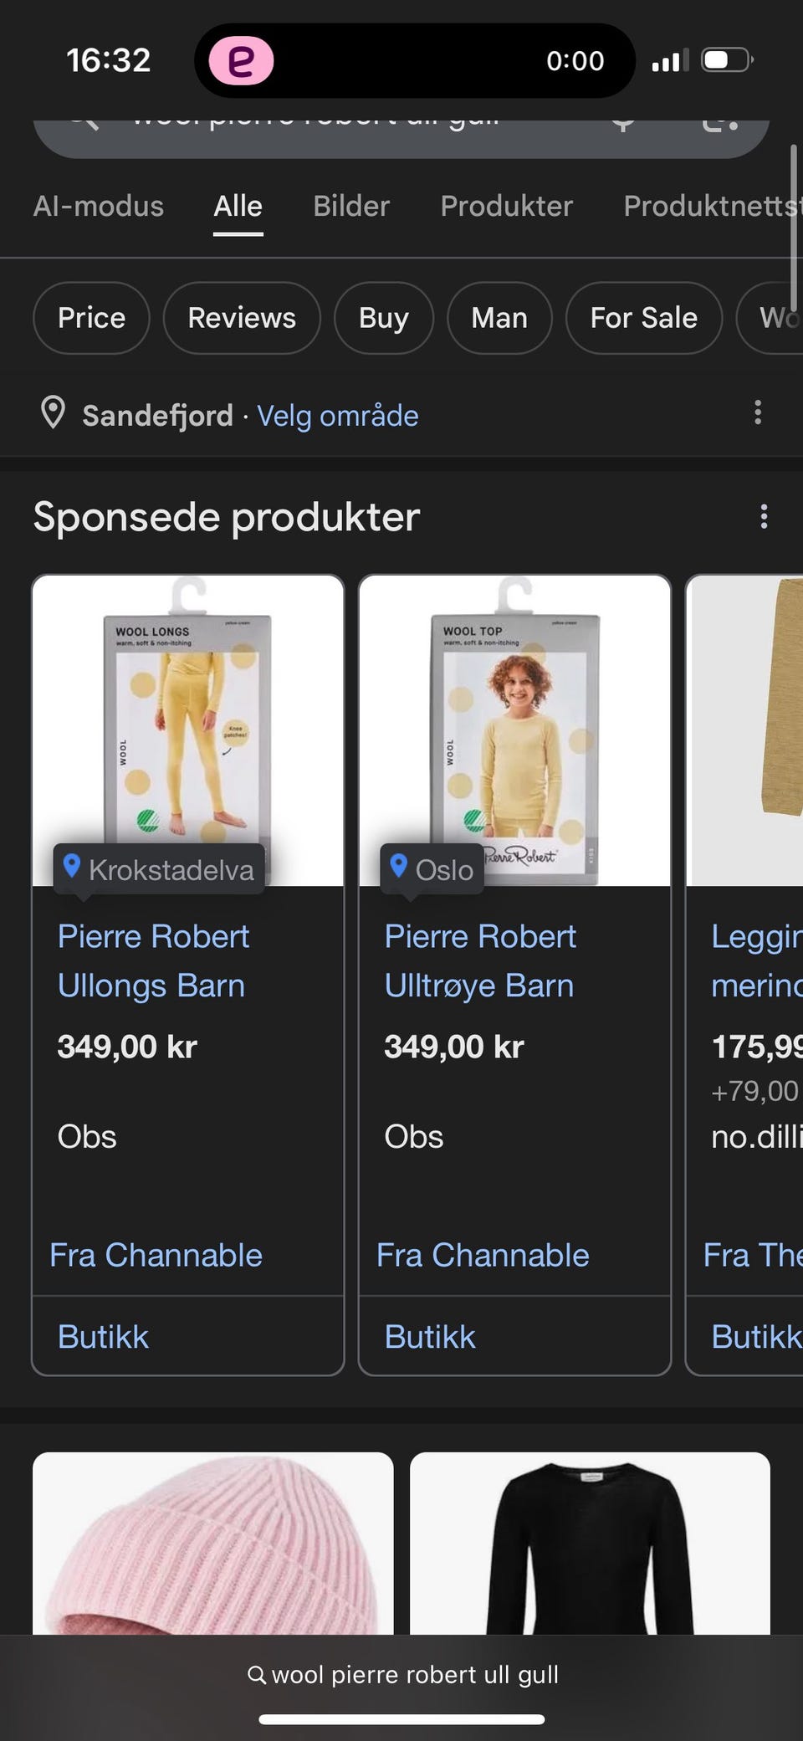Select the Price filter chip
Viewport: 803px width, 1741px height.
91,318
